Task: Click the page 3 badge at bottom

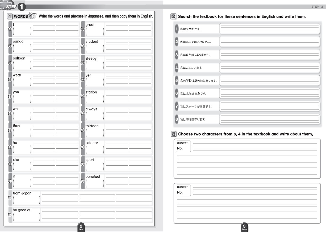Action: point(244,227)
